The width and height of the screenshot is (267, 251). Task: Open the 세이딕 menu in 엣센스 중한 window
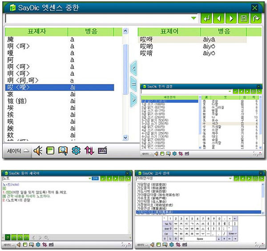click(x=18, y=150)
